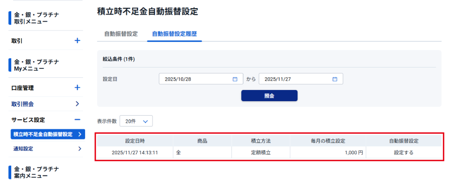Open the calendar picker for start date 2025/10/28

pyautogui.click(x=234, y=79)
